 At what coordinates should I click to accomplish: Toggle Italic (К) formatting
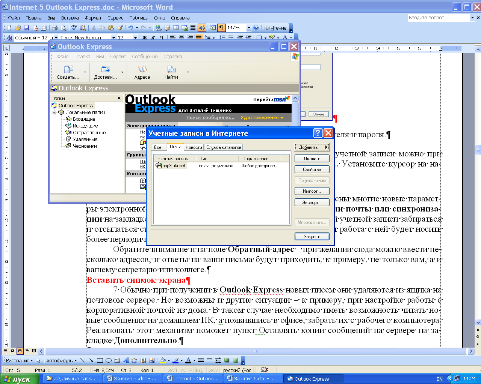pos(153,37)
